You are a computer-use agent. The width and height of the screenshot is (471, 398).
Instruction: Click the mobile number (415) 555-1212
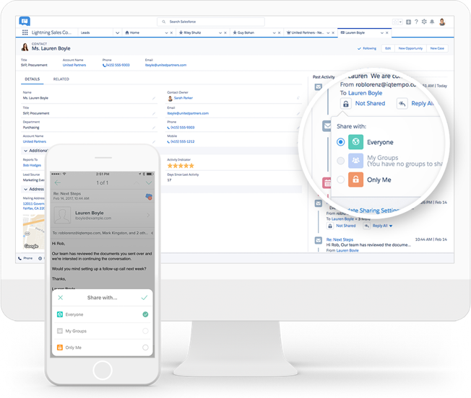[x=182, y=141]
